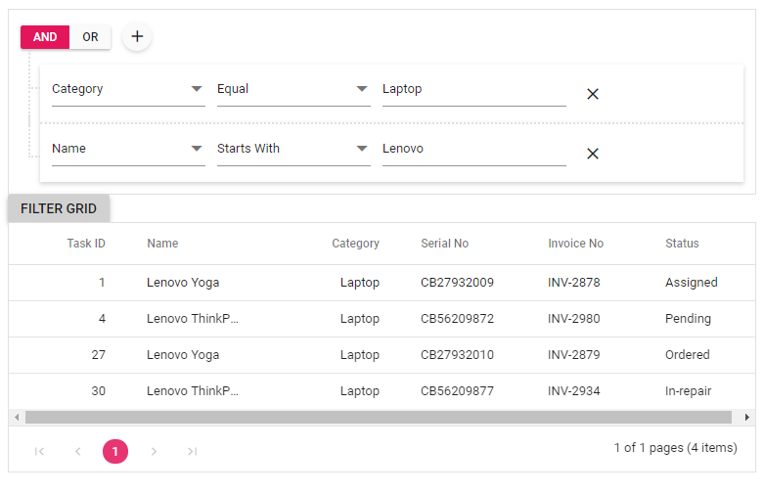
Task: Select page number 1 in pager
Action: (x=115, y=451)
